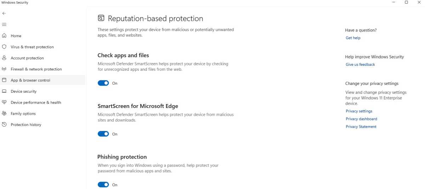Switch off Phishing protection toggle
This screenshot has height=189, width=425.
coord(103,185)
